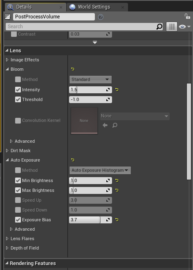This screenshot has height=270, width=193.
Task: Browse to Convolution Kernel asset in Content Browser
Action: point(115,125)
